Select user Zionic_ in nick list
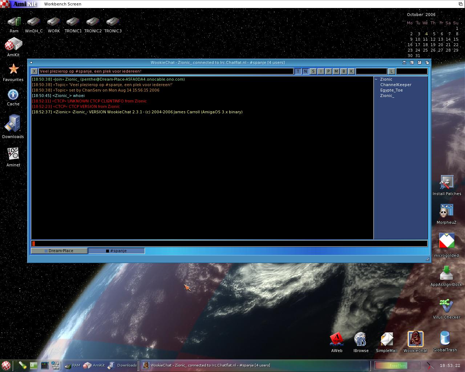The width and height of the screenshot is (465, 372). 387,96
